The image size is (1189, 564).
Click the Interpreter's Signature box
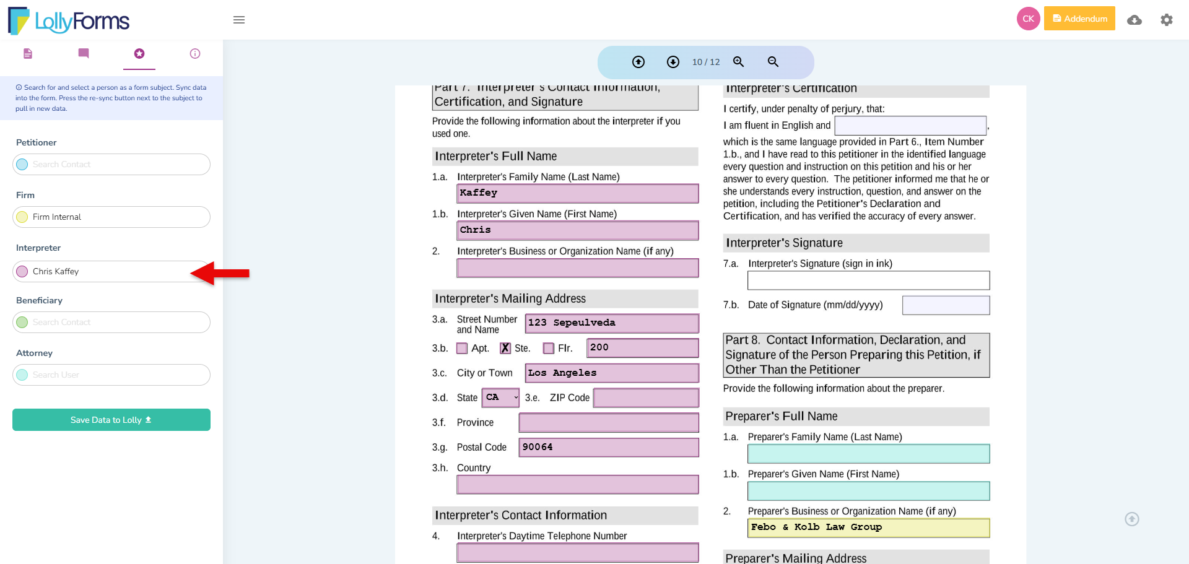click(868, 280)
